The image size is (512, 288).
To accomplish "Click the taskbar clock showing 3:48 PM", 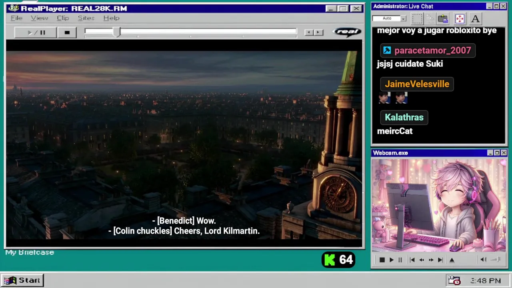I will pos(486,281).
